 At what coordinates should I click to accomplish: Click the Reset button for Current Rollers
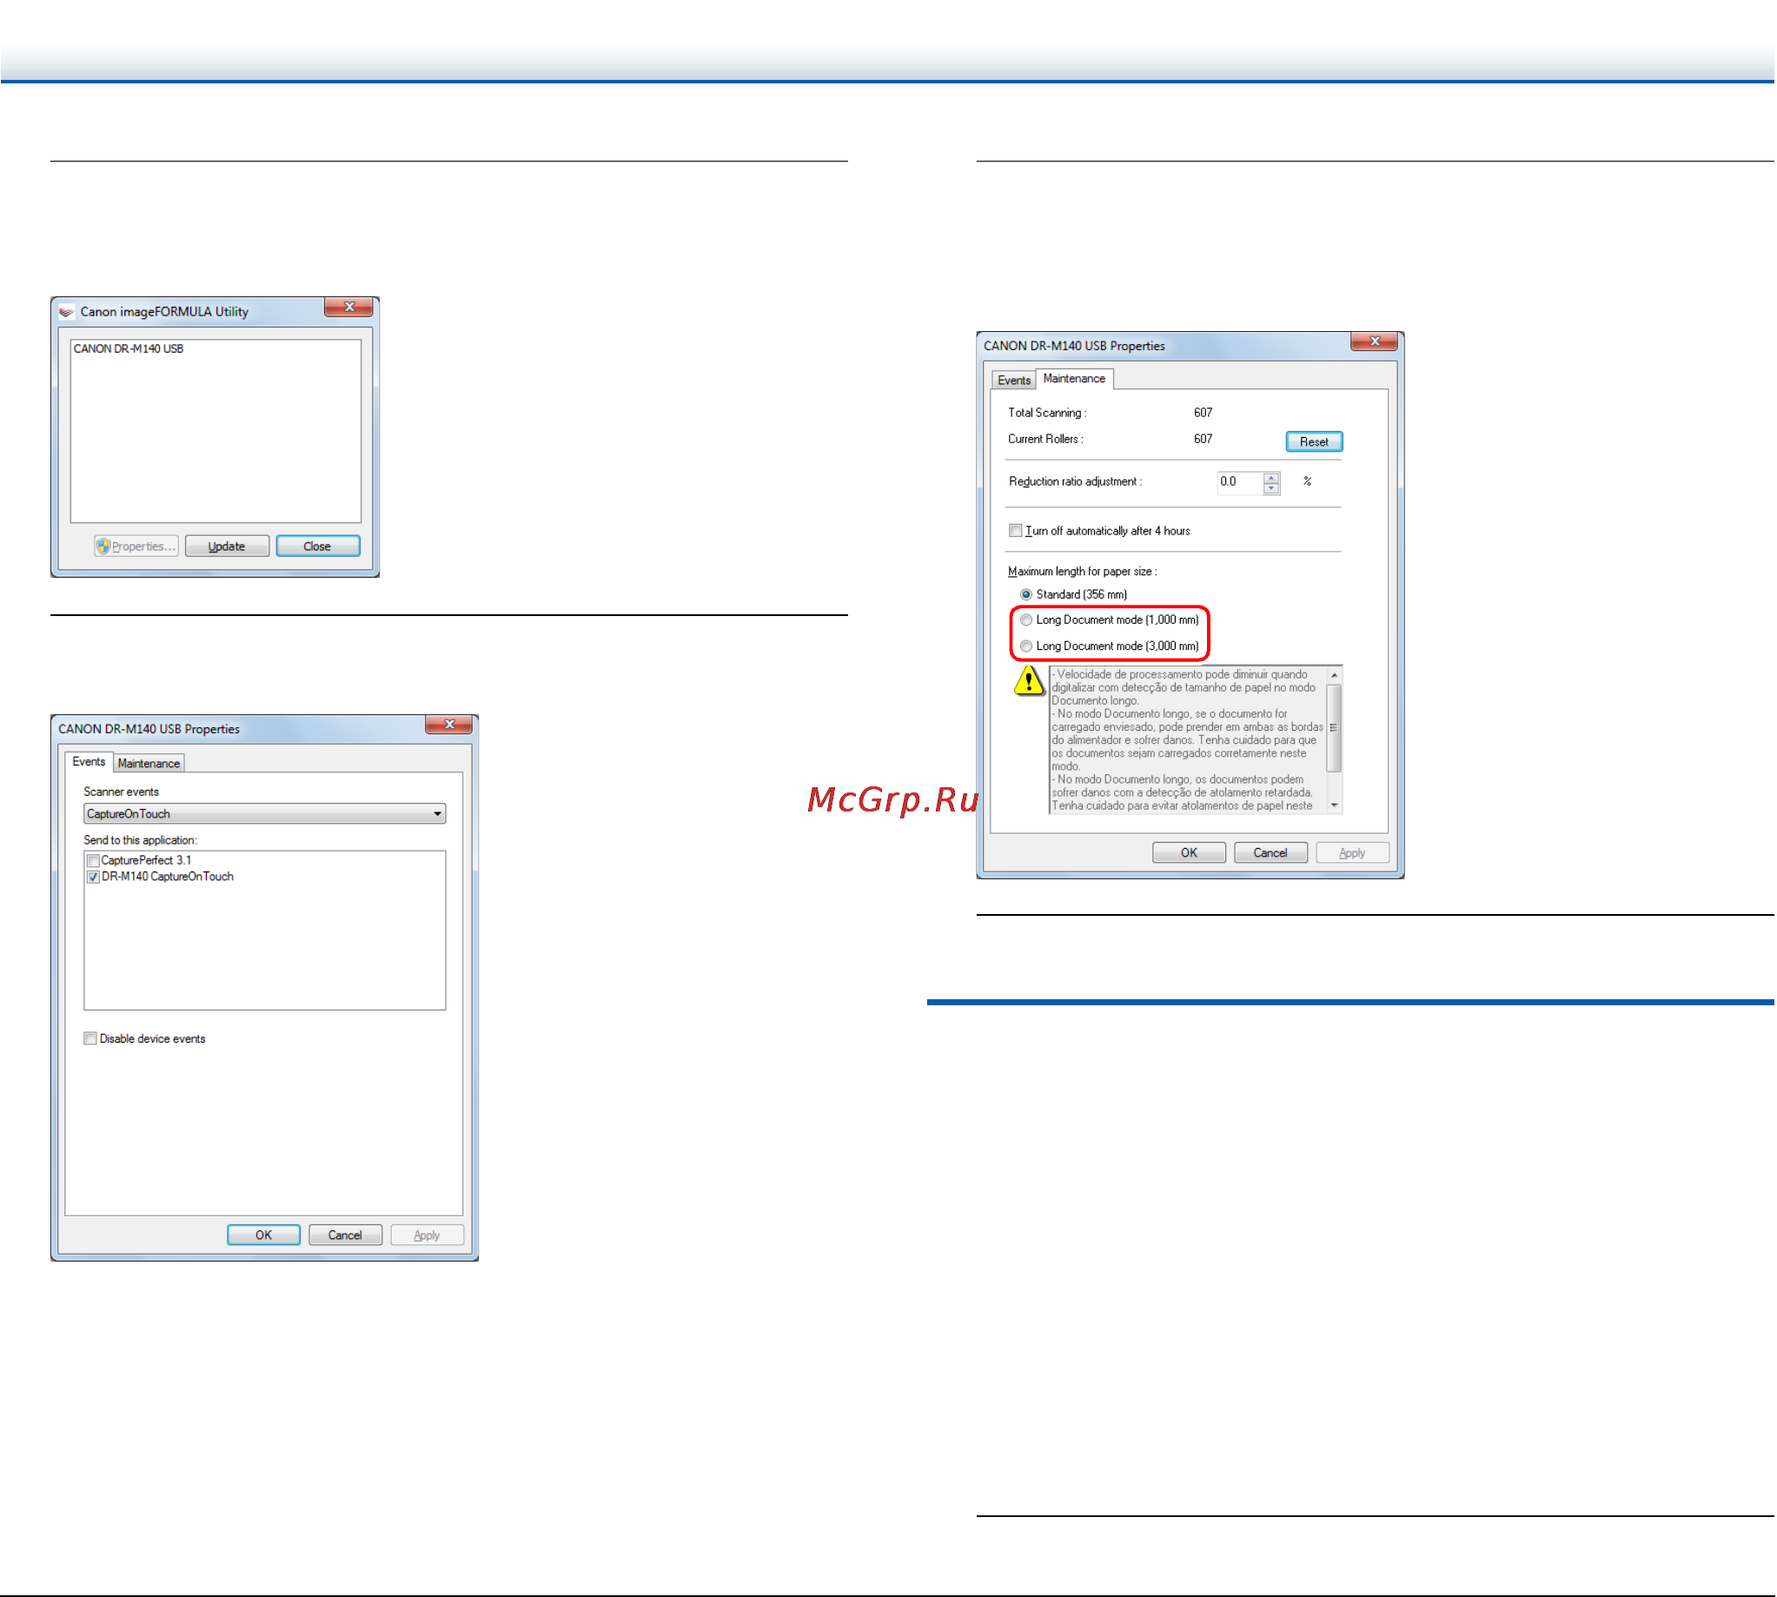tap(1315, 442)
